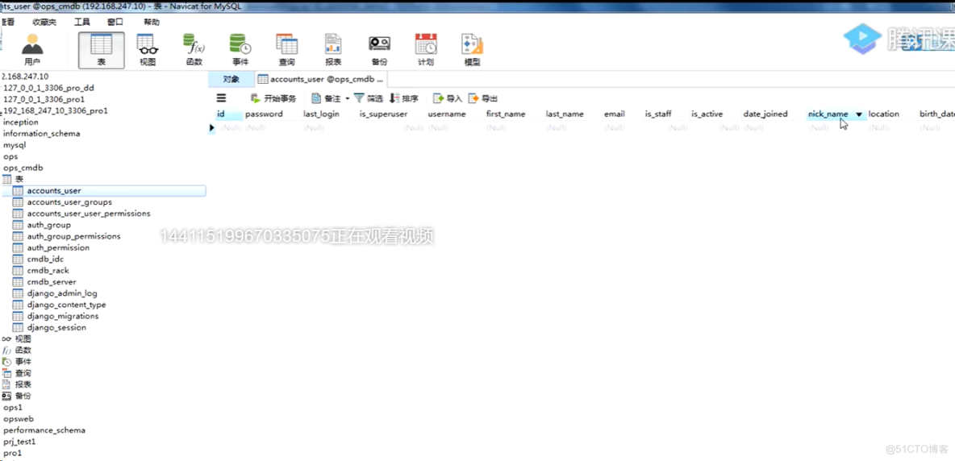The image size is (955, 461).
Task: Open the 用户 (User) toolbar icon
Action: 32,50
